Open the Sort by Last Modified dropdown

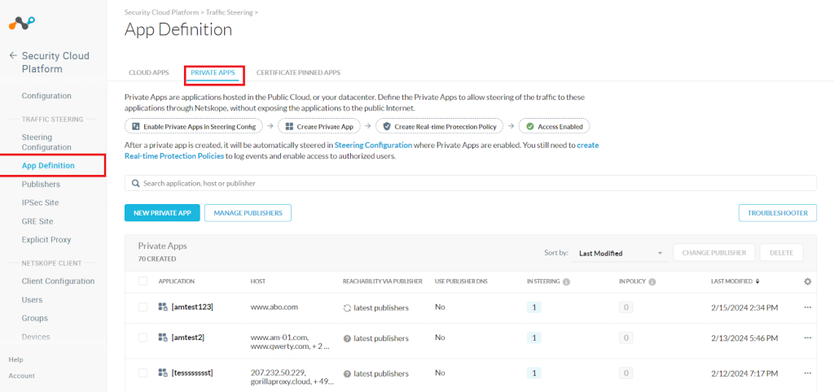tap(620, 254)
